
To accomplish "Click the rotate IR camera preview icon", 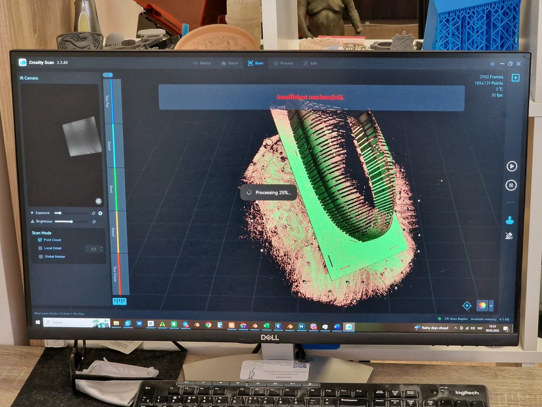I will pos(99,201).
